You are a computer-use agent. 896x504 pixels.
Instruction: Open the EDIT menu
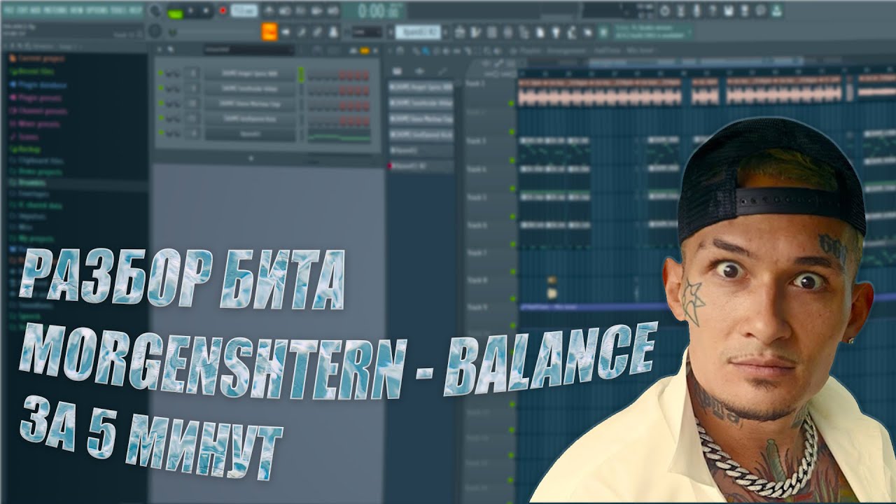[x=21, y=10]
